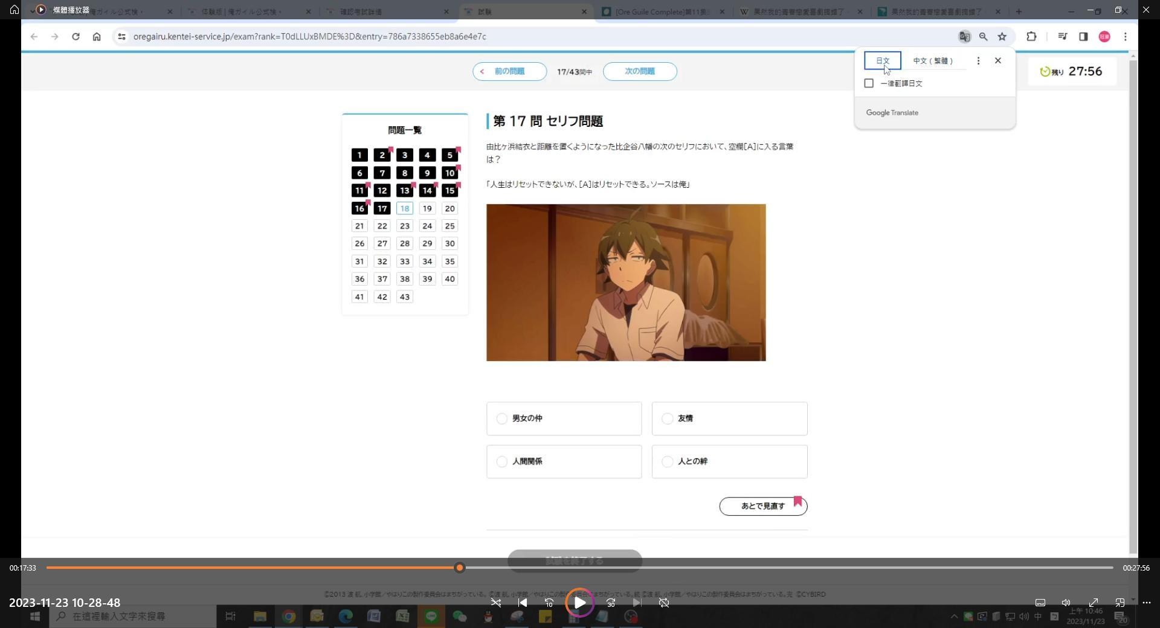Click 試験を終了する finish exam button
1160x628 pixels.
pos(575,560)
